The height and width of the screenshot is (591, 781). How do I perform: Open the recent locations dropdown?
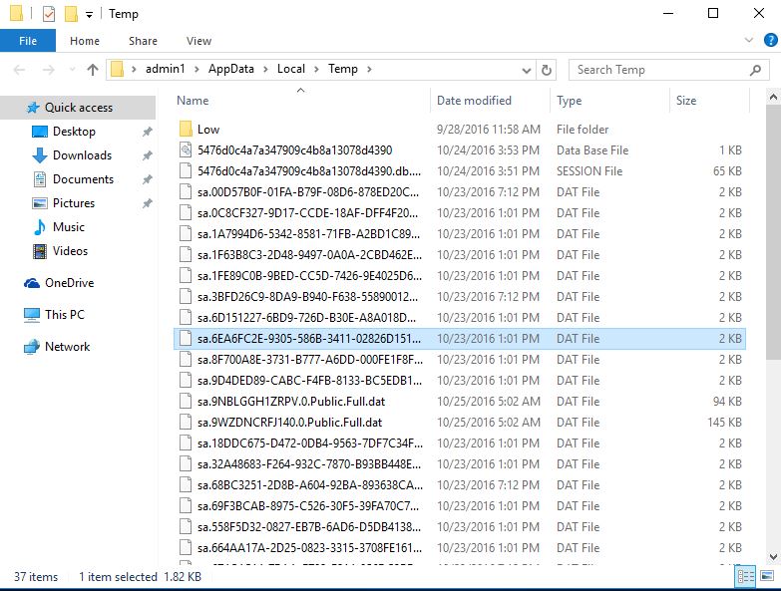point(72,70)
